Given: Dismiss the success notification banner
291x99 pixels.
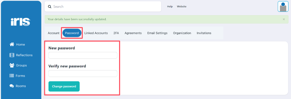Looking at the screenshot, I should pos(284,19).
